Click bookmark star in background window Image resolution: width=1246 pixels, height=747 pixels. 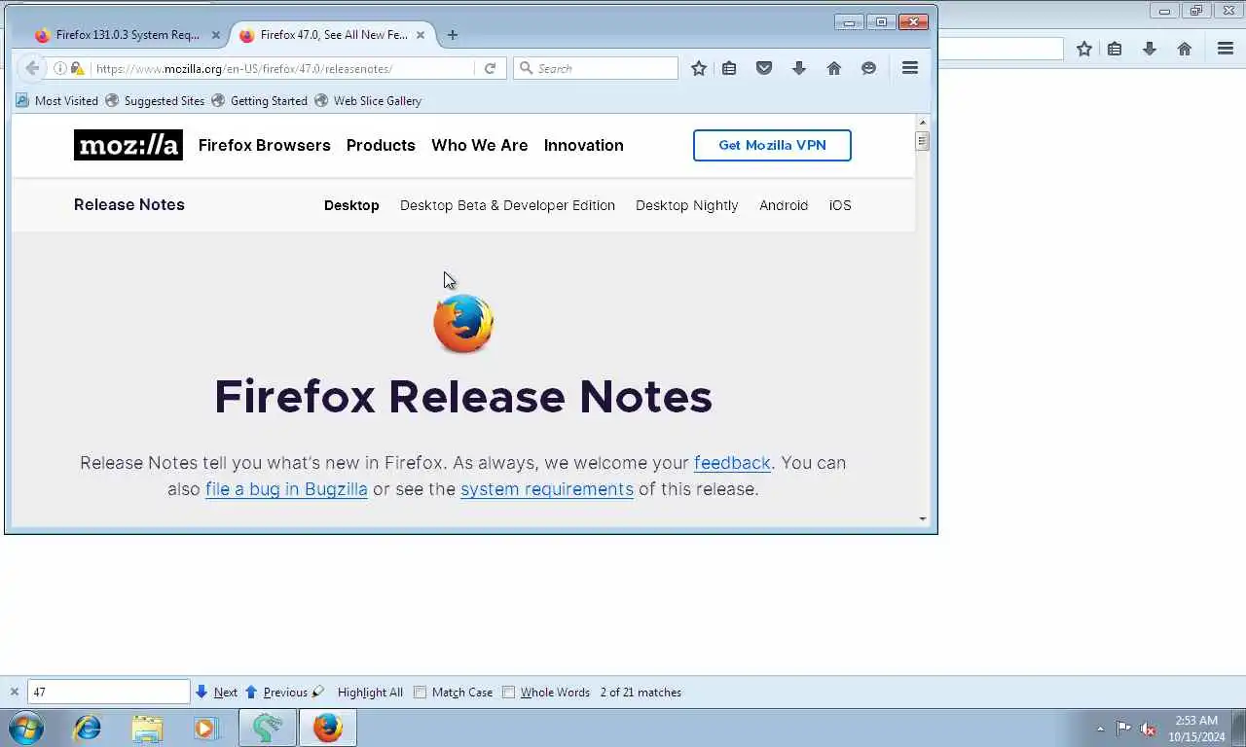click(1084, 49)
